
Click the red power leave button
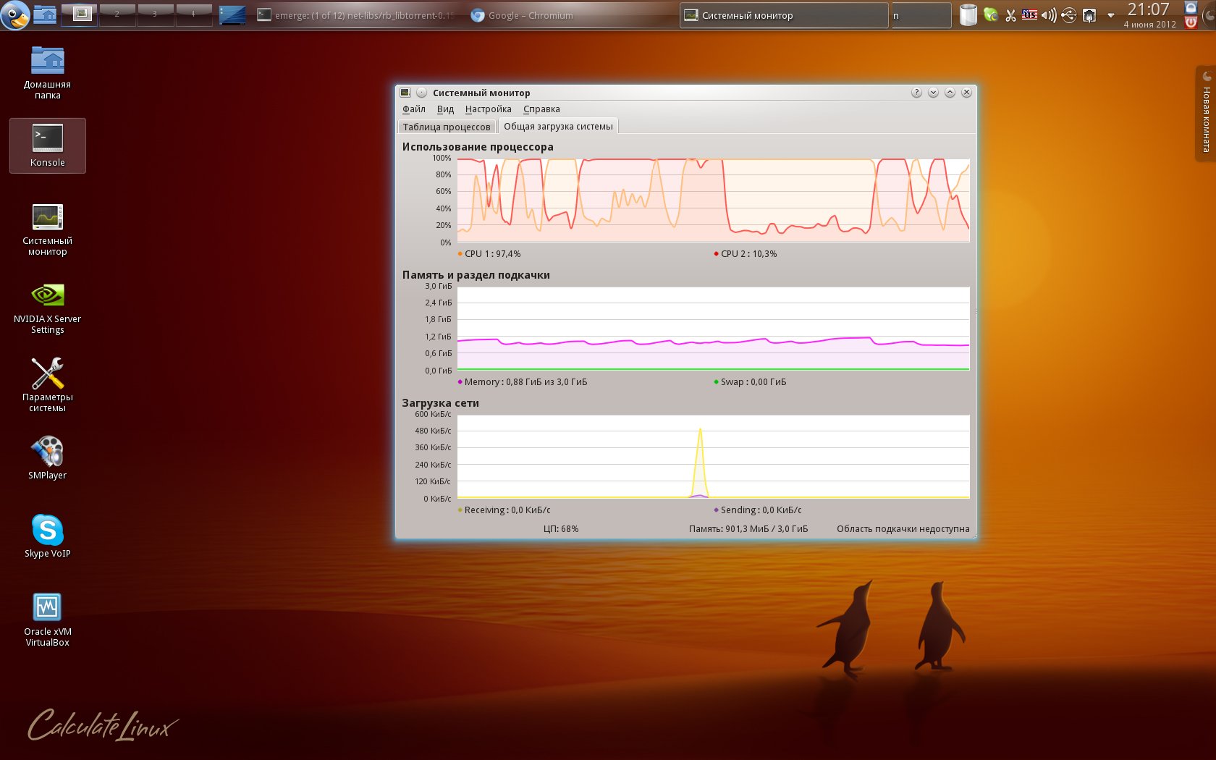[1191, 22]
